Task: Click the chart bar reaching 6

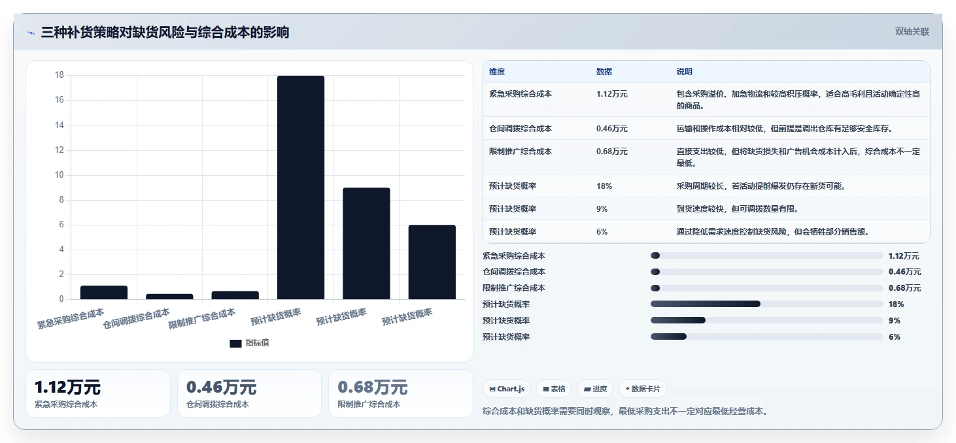Action: (432, 262)
